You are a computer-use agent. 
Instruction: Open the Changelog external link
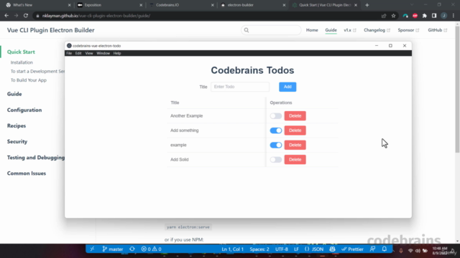point(377,30)
